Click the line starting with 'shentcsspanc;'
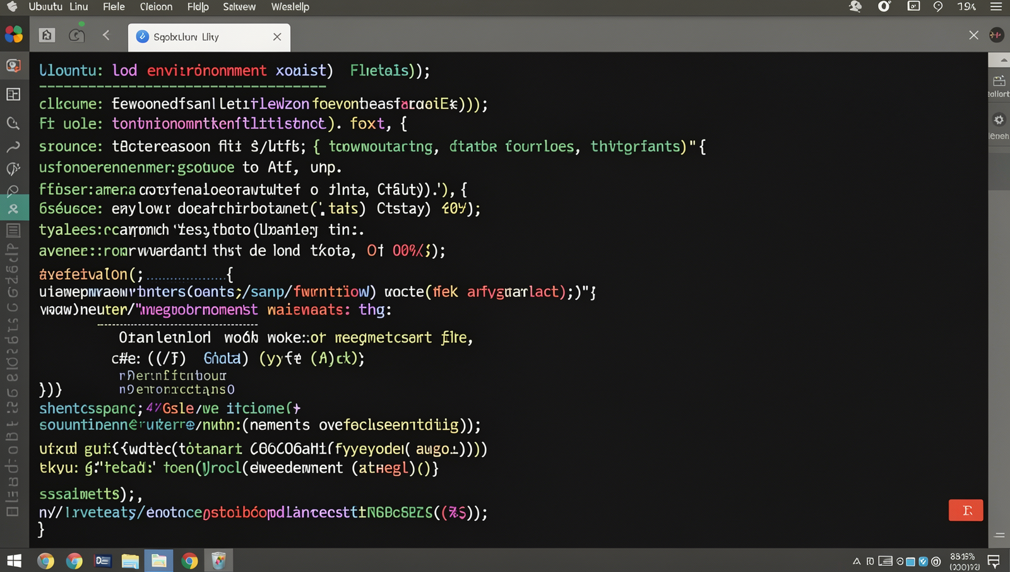Screen dimensions: 1010x572 point(170,408)
